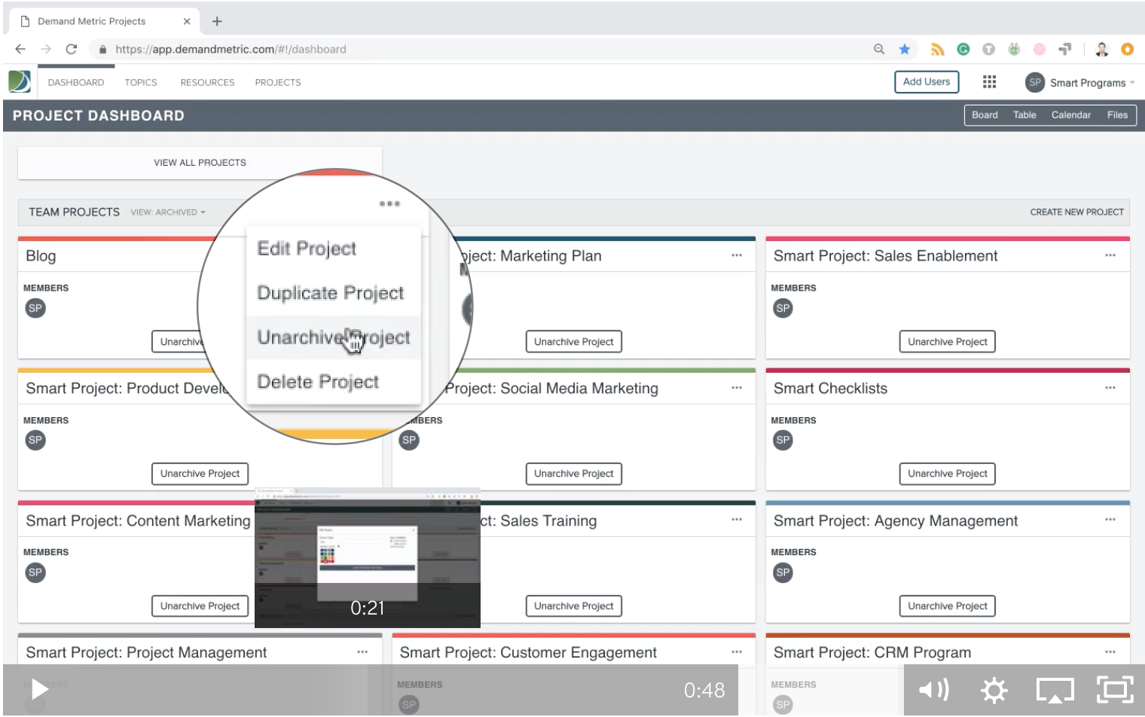Click SP member avatar on Blog card
1145x717 pixels.
point(35,308)
